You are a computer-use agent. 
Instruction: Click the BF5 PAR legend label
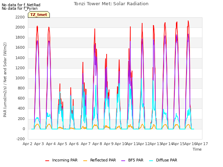136,160
